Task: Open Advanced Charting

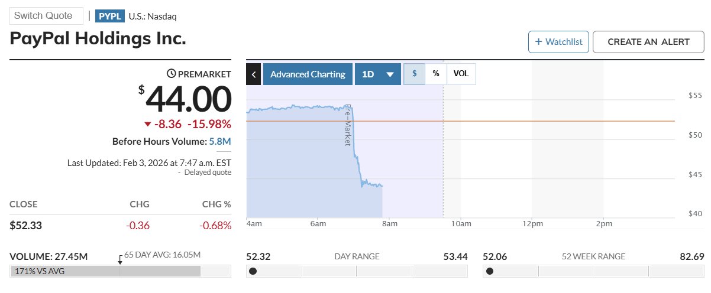Action: pos(308,74)
